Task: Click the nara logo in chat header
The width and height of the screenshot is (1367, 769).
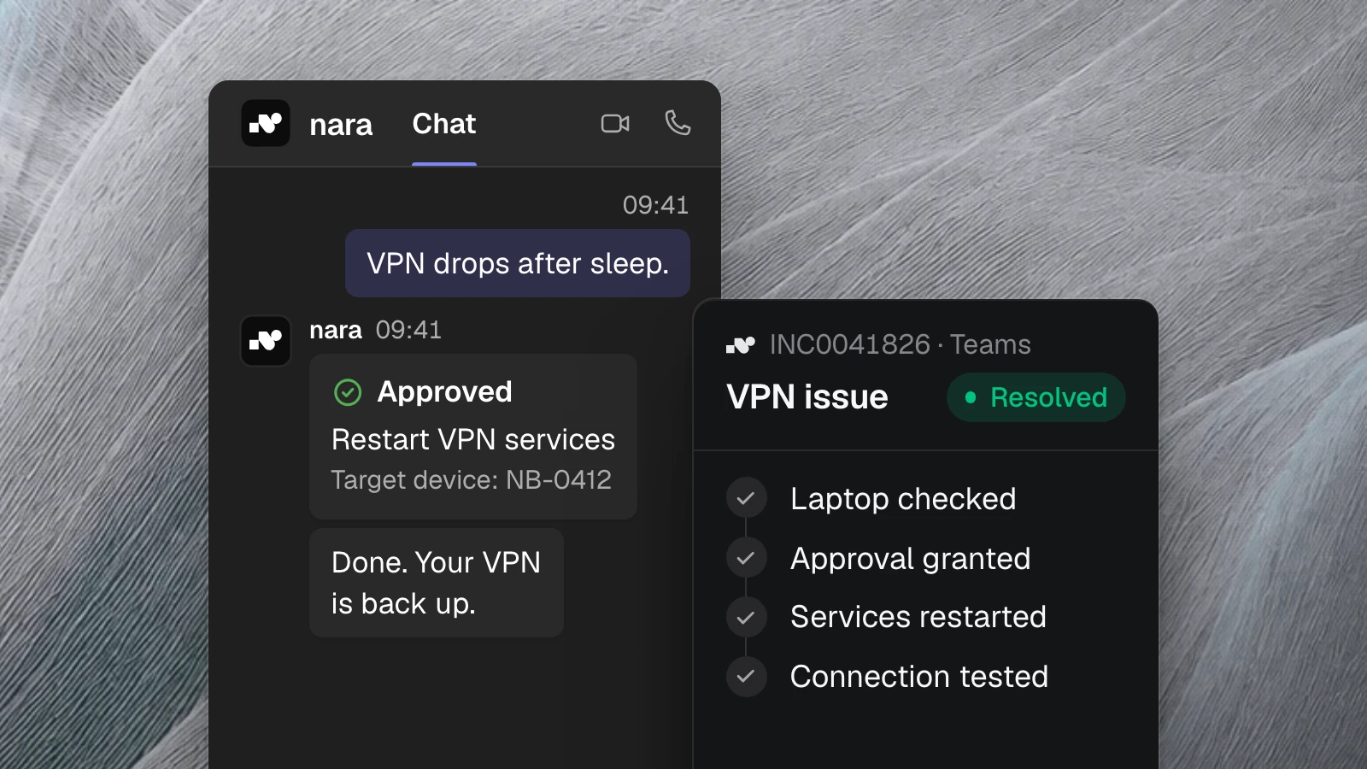Action: point(266,123)
